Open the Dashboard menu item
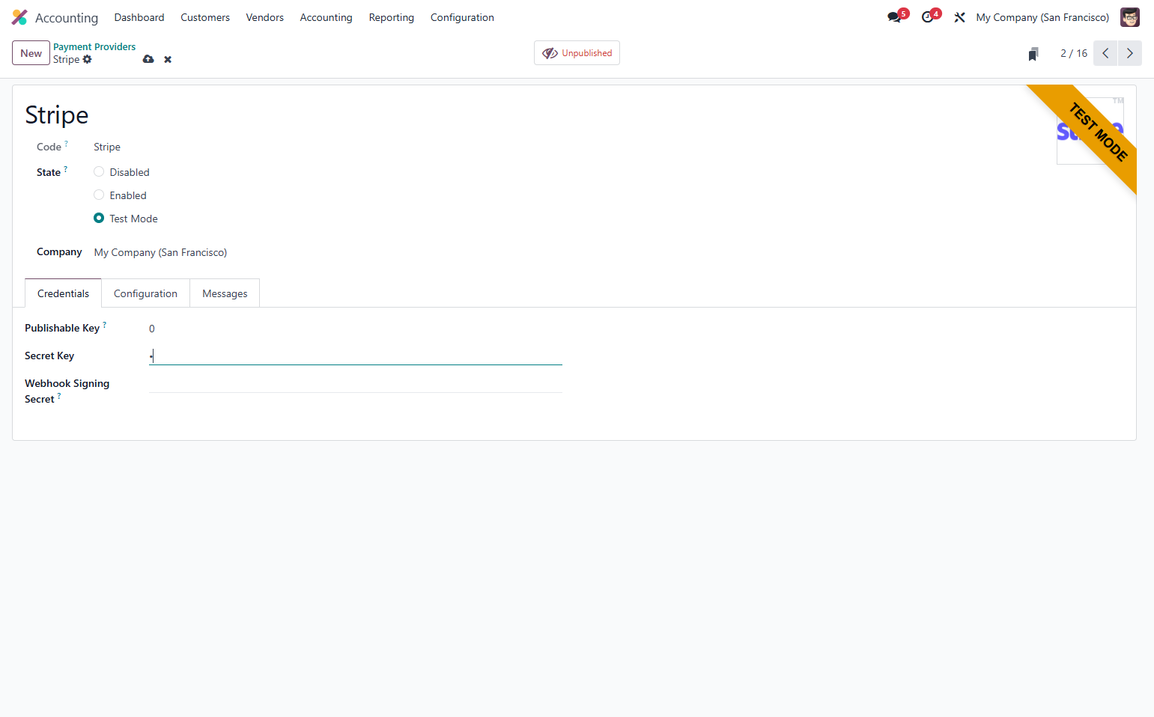 coord(139,17)
